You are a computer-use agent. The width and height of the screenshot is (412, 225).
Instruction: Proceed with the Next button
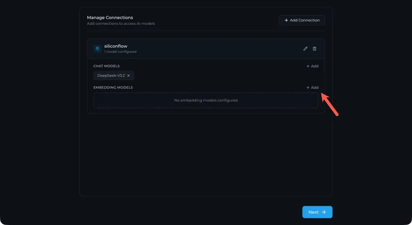pos(317,212)
